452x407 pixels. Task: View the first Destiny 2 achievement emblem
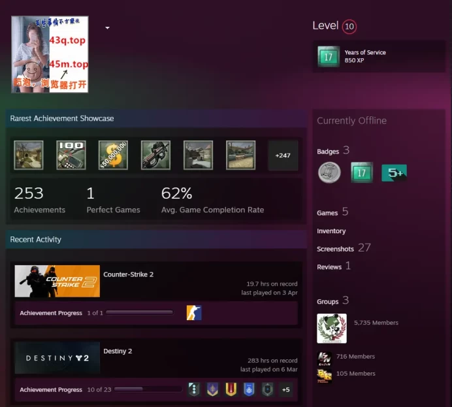[x=194, y=389]
